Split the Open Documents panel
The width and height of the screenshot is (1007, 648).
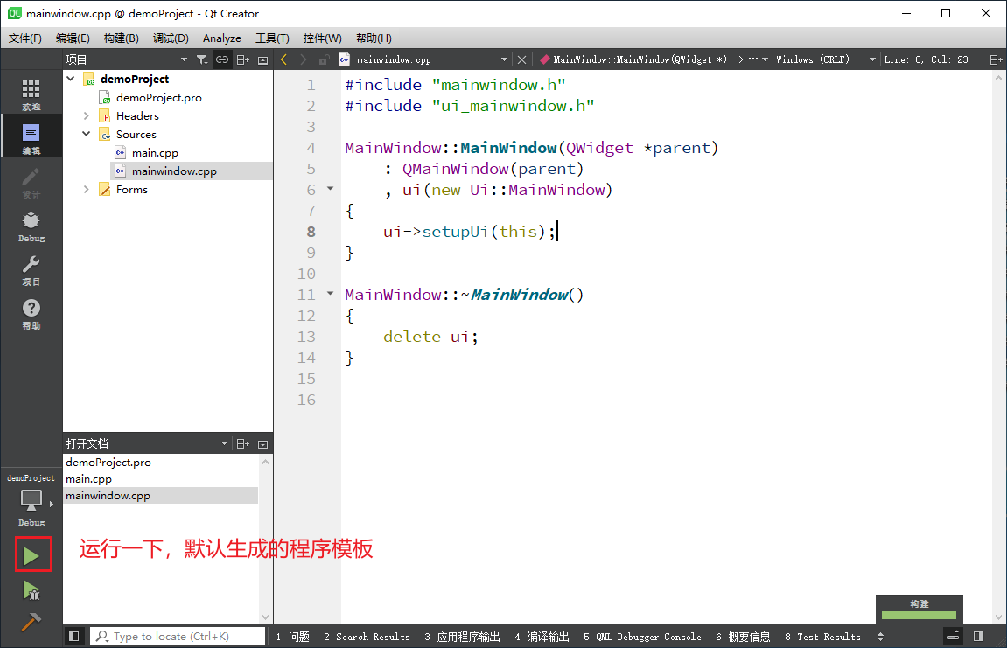coord(242,443)
